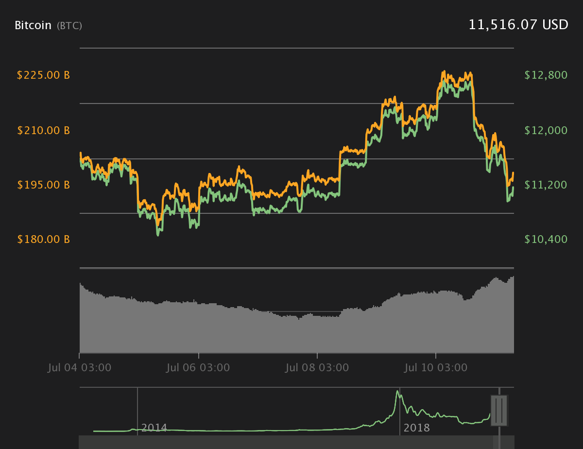
Task: Click the price peak in the navigator chart
Action: (x=398, y=392)
